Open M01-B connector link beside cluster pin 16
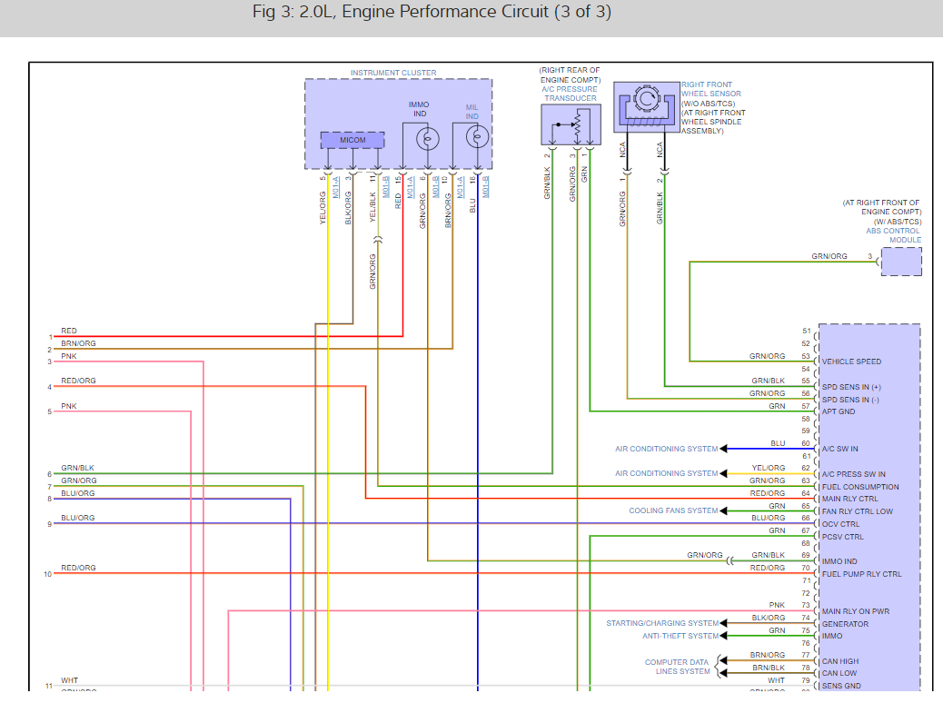This screenshot has height=713, width=943. (486, 187)
